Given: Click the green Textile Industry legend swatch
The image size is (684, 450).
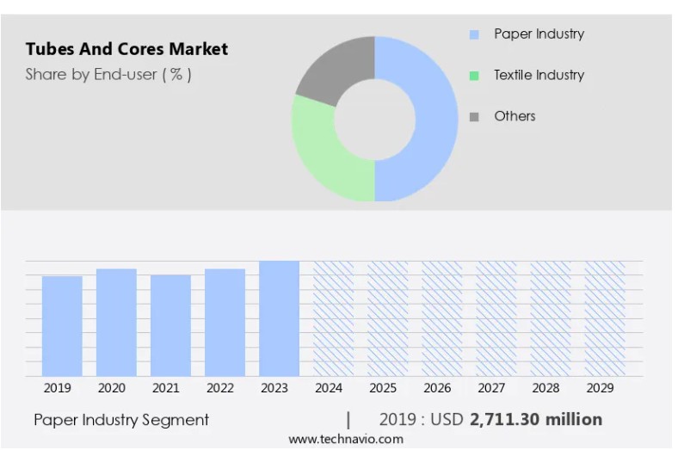Looking at the screenshot, I should 474,76.
